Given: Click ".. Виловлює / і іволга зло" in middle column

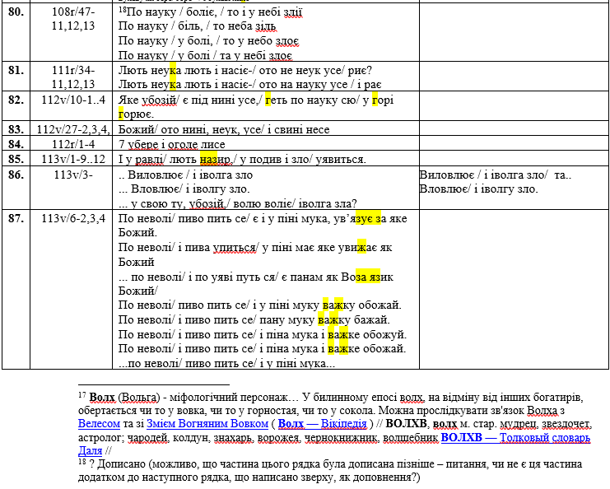Looking at the screenshot, I should pyautogui.click(x=185, y=175).
